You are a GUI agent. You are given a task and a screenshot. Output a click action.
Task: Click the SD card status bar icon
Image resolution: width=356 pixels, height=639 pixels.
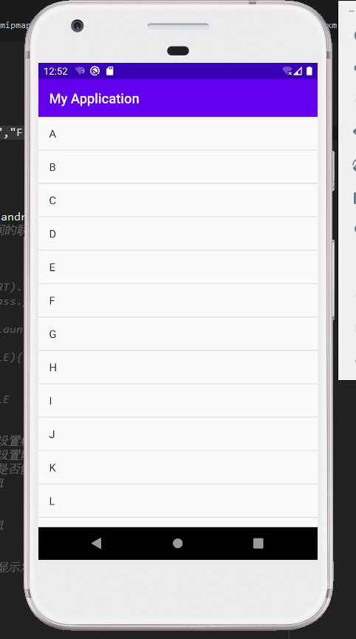tap(110, 71)
